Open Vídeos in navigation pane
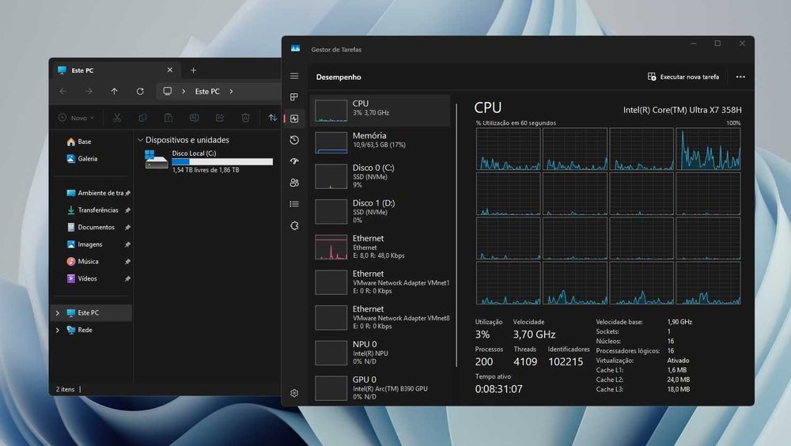This screenshot has height=446, width=791. click(81, 278)
